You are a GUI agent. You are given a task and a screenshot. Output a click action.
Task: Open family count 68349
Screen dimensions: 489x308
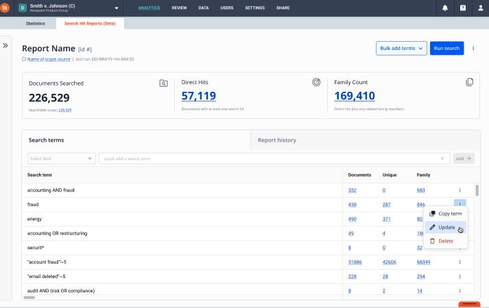click(424, 262)
